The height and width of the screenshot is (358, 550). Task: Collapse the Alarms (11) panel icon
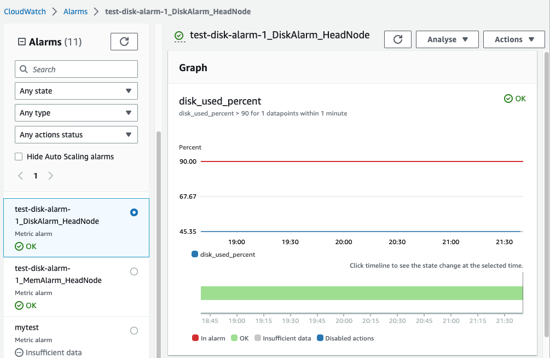pos(22,42)
